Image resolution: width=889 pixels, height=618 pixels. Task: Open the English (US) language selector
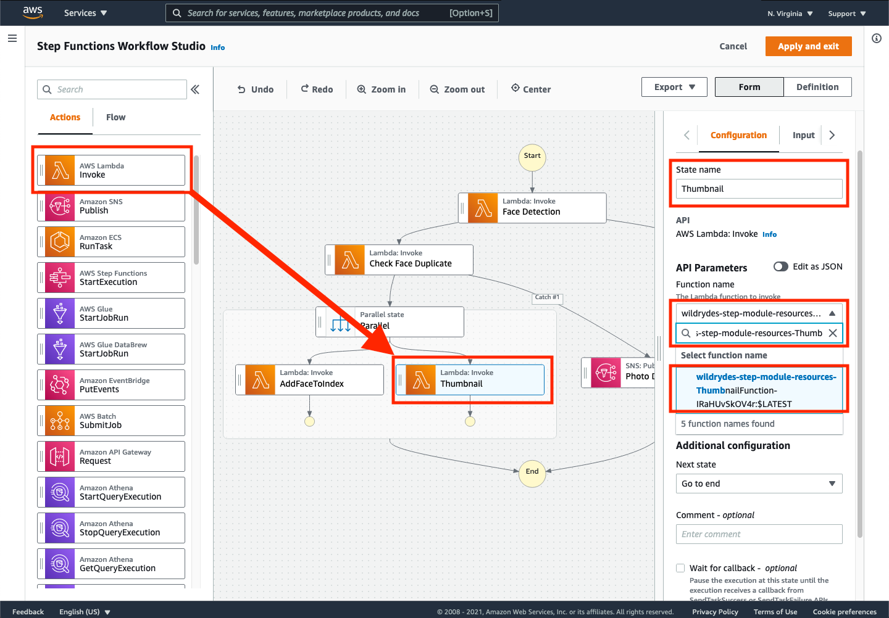pyautogui.click(x=85, y=612)
